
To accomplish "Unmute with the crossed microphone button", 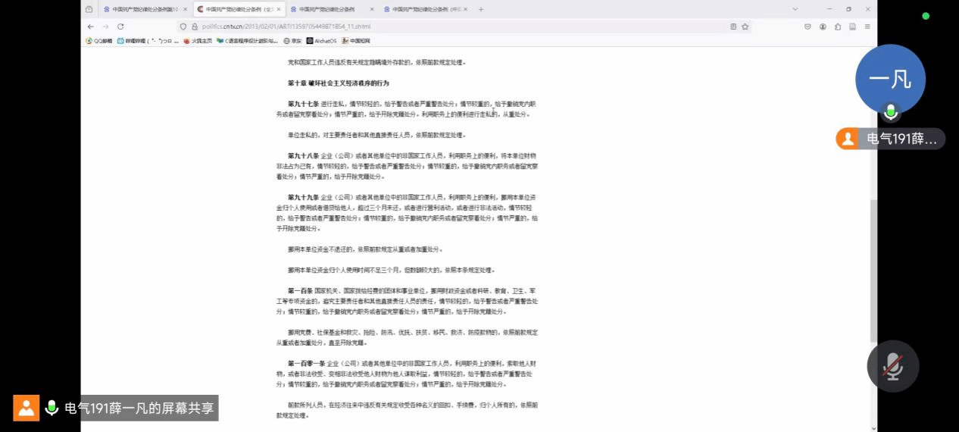I will (893, 366).
